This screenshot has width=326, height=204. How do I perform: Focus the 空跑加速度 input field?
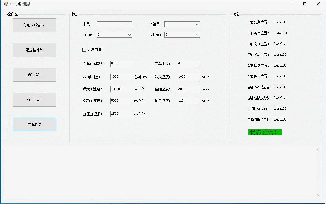pos(121,101)
